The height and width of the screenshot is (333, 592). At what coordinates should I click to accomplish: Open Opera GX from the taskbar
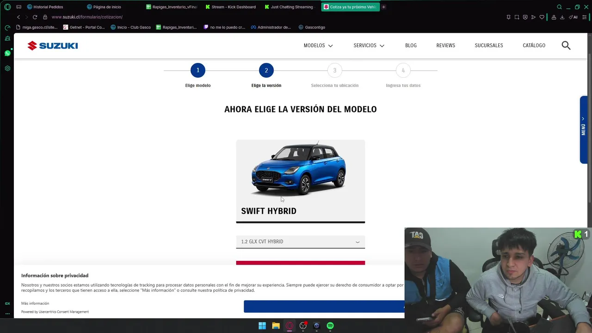pyautogui.click(x=290, y=326)
